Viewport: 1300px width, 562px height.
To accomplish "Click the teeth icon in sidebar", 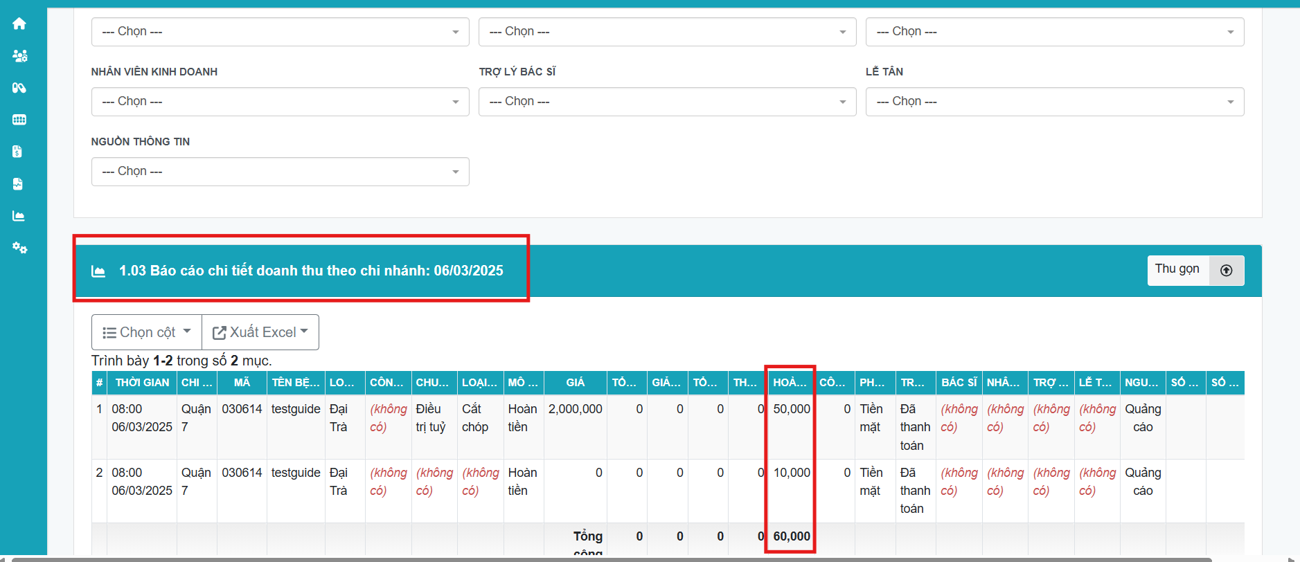I will [x=19, y=120].
